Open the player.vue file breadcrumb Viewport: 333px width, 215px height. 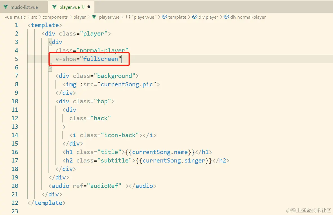(109, 17)
